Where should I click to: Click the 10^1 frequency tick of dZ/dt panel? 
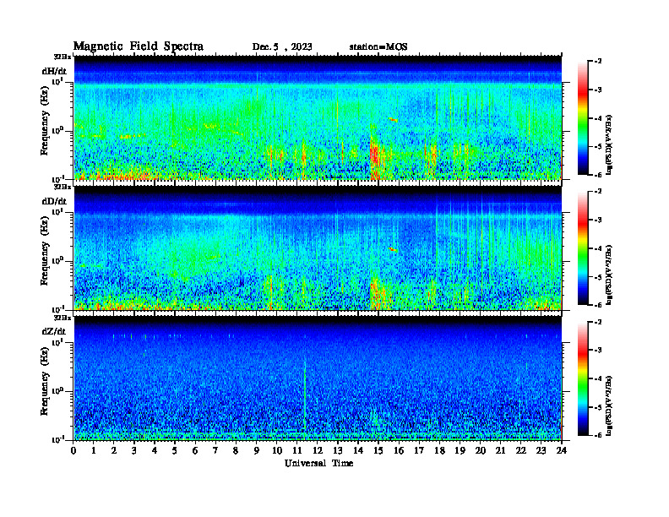pos(58,342)
